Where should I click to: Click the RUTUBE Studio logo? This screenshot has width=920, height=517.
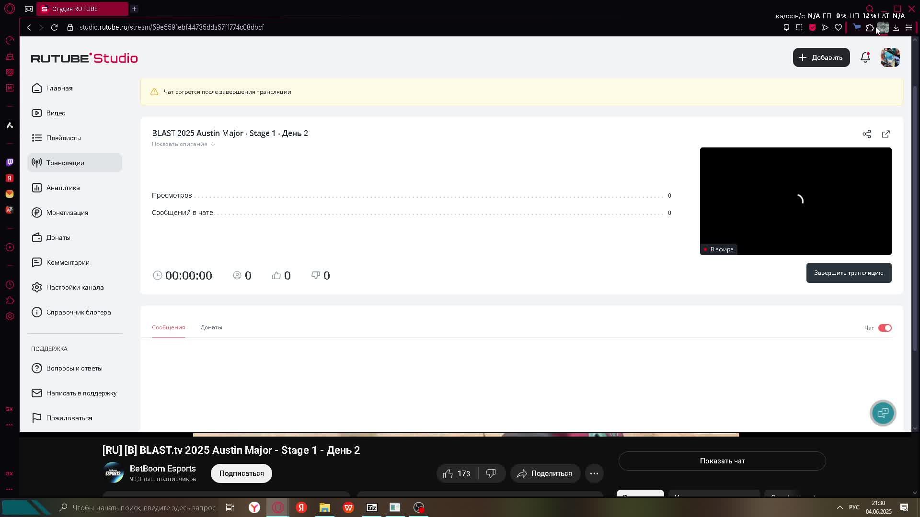(84, 58)
